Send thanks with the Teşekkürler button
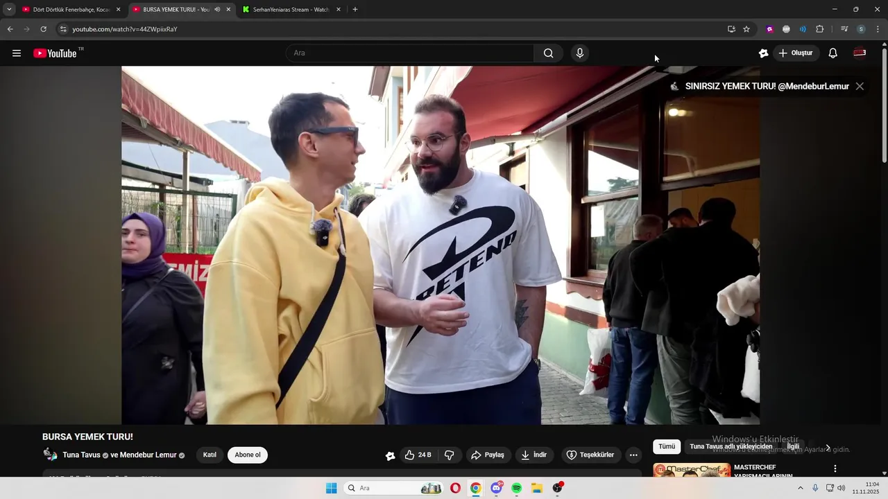Viewport: 888px width, 499px height. tap(591, 455)
